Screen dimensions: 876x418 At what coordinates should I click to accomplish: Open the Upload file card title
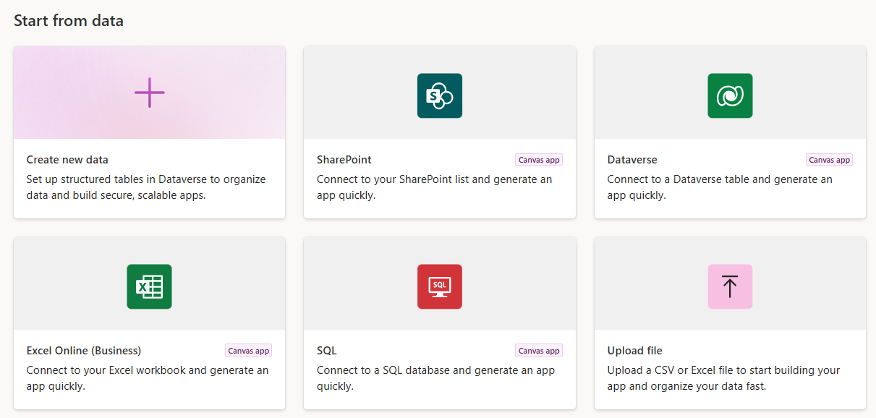tap(635, 351)
